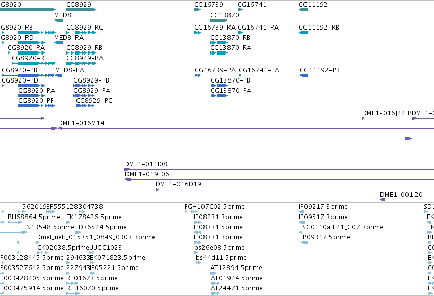This screenshot has height=296, width=434.
Task: Click transcript label CG8929-RB
Action: [x=85, y=48]
